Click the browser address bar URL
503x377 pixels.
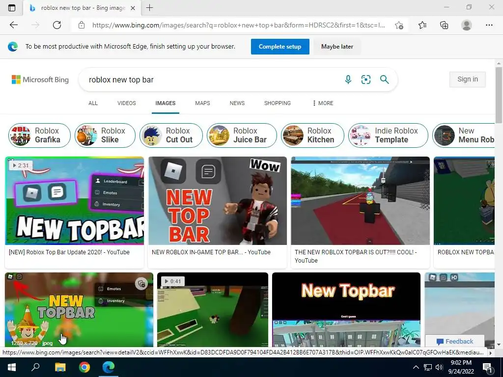[238, 25]
